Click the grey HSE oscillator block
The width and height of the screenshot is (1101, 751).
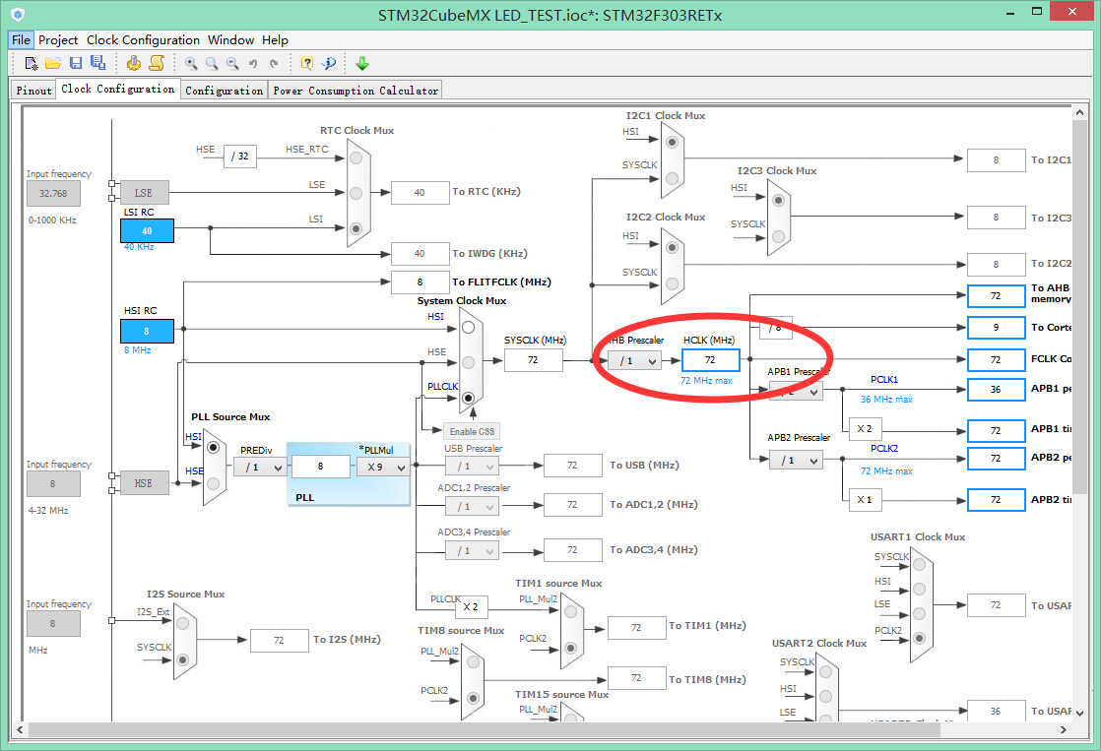point(143,483)
